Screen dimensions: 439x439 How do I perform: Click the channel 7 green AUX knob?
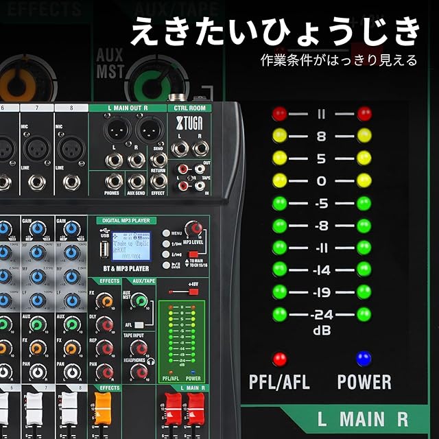(x=38, y=324)
